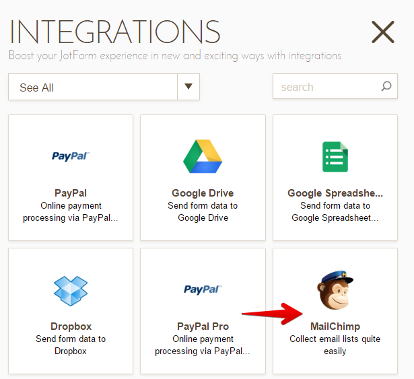This screenshot has height=379, width=414.
Task: Click 'Collect email lists quite easily' description
Action: tap(335, 345)
